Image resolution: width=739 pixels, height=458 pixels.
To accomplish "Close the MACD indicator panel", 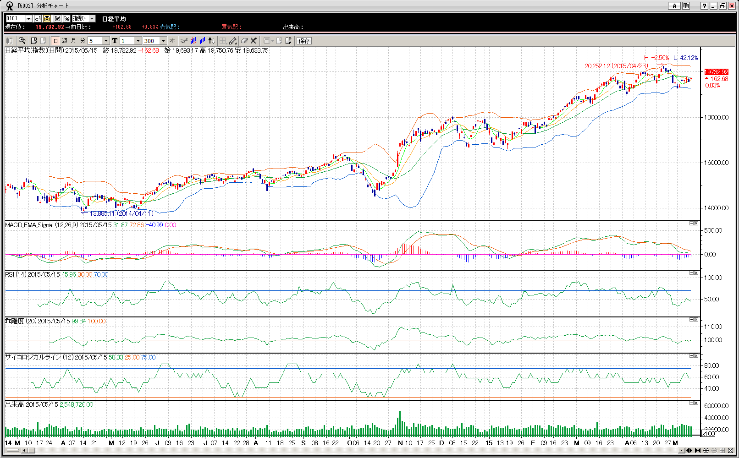I will pyautogui.click(x=696, y=224).
